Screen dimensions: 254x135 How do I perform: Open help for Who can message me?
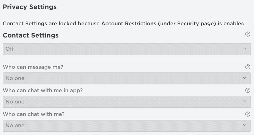click(248, 67)
